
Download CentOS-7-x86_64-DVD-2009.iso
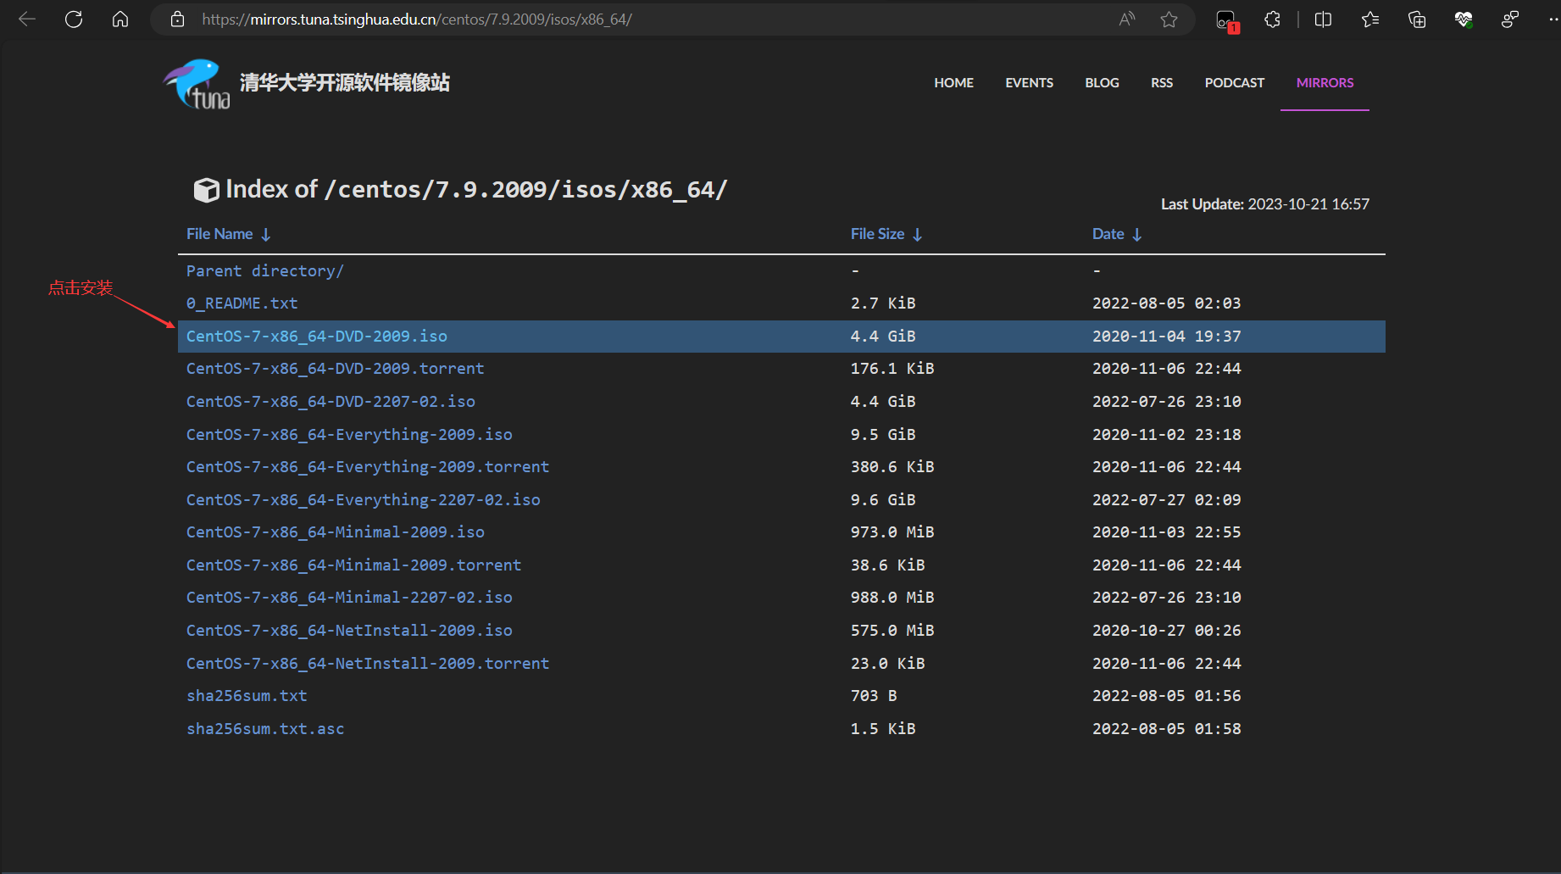[x=316, y=336]
